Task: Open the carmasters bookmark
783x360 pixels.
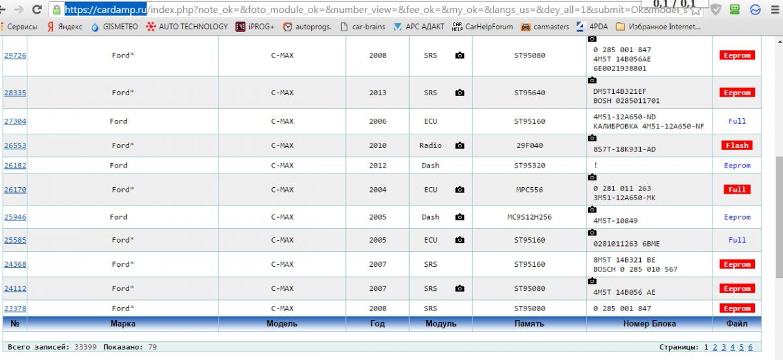Action: [x=545, y=27]
